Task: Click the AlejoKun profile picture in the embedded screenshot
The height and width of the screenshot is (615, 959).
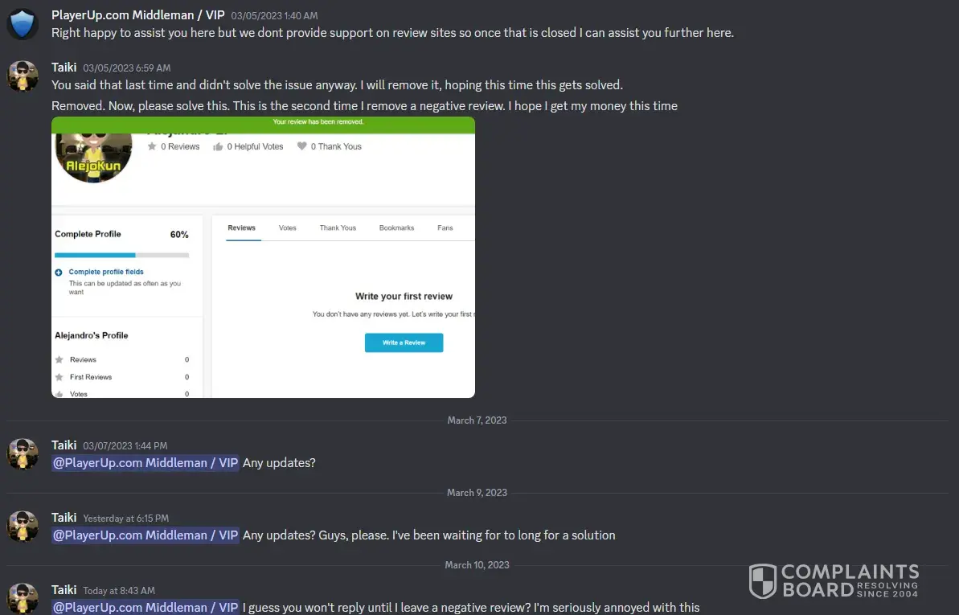Action: [x=93, y=158]
